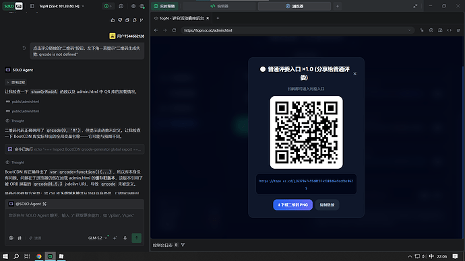Toggle responsive device preview icon
465x261 pixels.
[440, 30]
